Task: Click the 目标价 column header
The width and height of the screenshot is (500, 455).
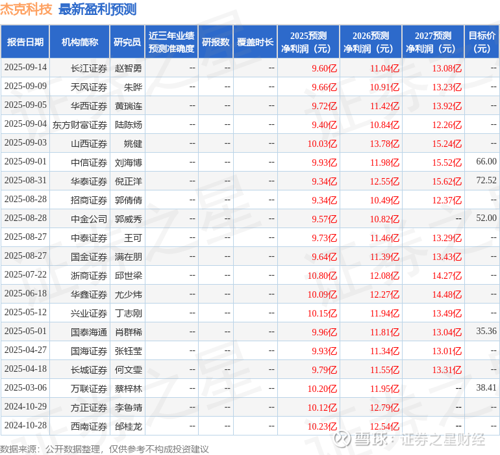Action: pos(482,42)
